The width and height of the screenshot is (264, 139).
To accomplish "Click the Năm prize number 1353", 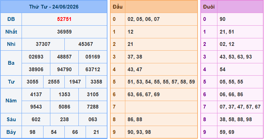I will point(64,94).
